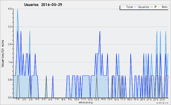Click the '3 h' x-axis label
This screenshot has height=105, width=171.
pyautogui.click(x=31, y=99)
